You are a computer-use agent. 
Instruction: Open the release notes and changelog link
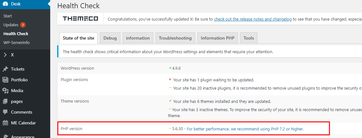pos(253,19)
